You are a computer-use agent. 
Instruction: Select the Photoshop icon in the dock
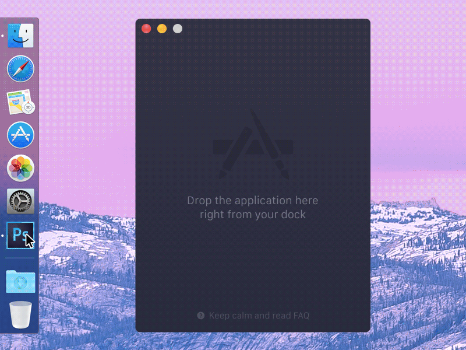pos(20,236)
